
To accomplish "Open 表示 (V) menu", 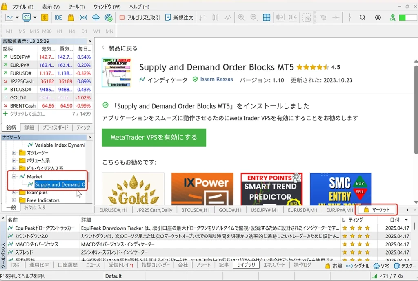I will tap(51, 7).
